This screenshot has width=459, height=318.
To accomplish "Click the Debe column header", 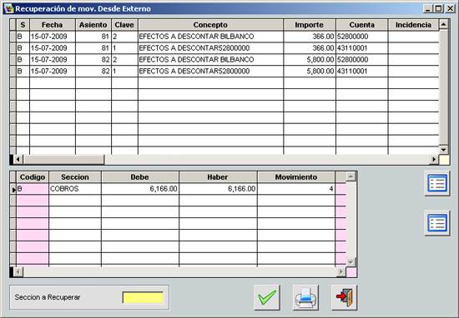I will coord(140,177).
